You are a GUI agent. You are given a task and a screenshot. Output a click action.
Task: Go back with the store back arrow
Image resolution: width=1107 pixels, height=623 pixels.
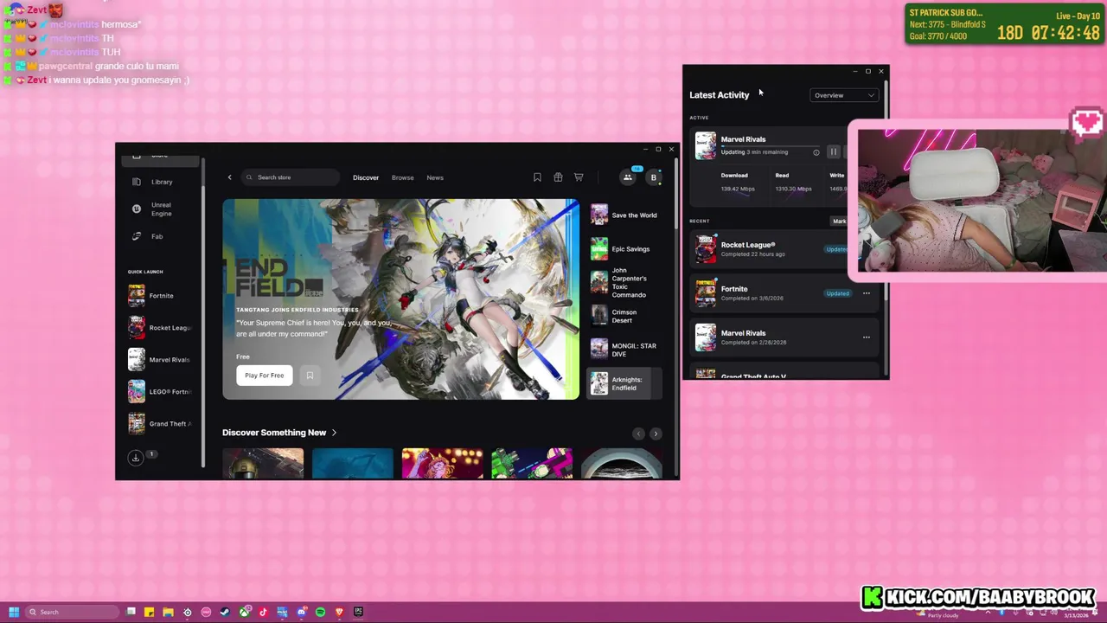[x=229, y=177]
